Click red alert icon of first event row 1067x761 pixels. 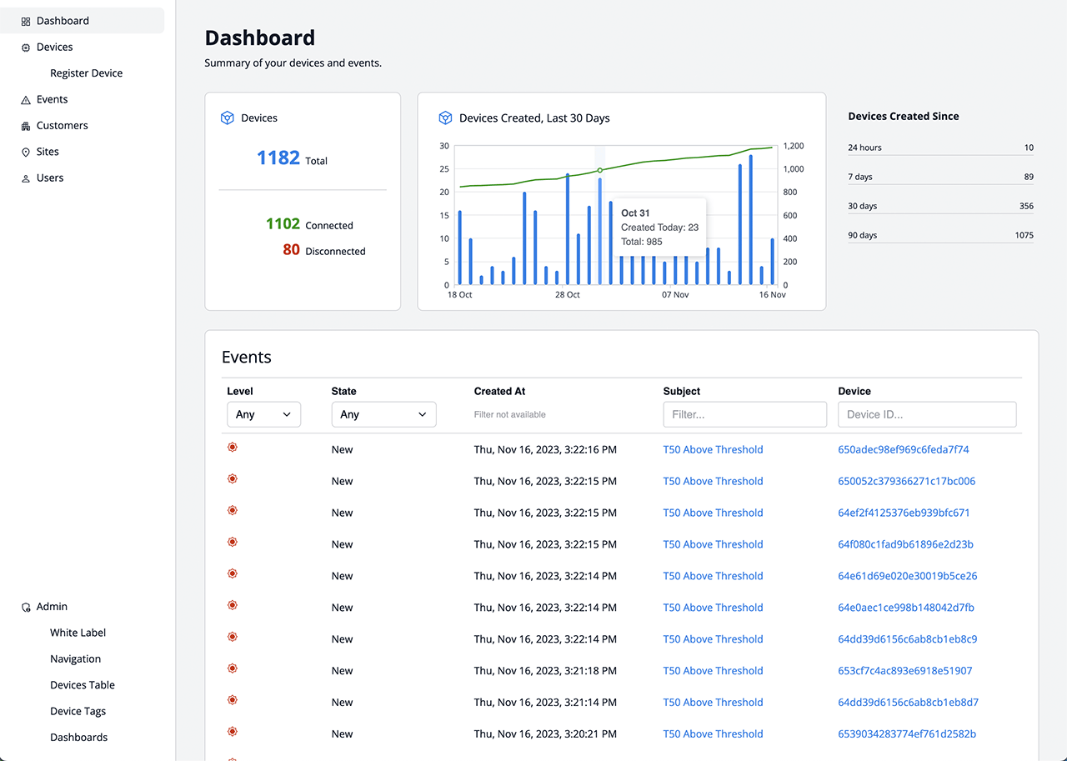233,448
